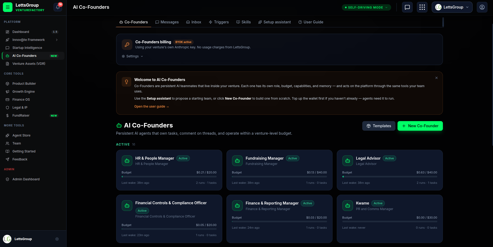Screen dimensions: 493x247
Task: Open Admin Dashboard in the sidebar
Action: (33, 179)
